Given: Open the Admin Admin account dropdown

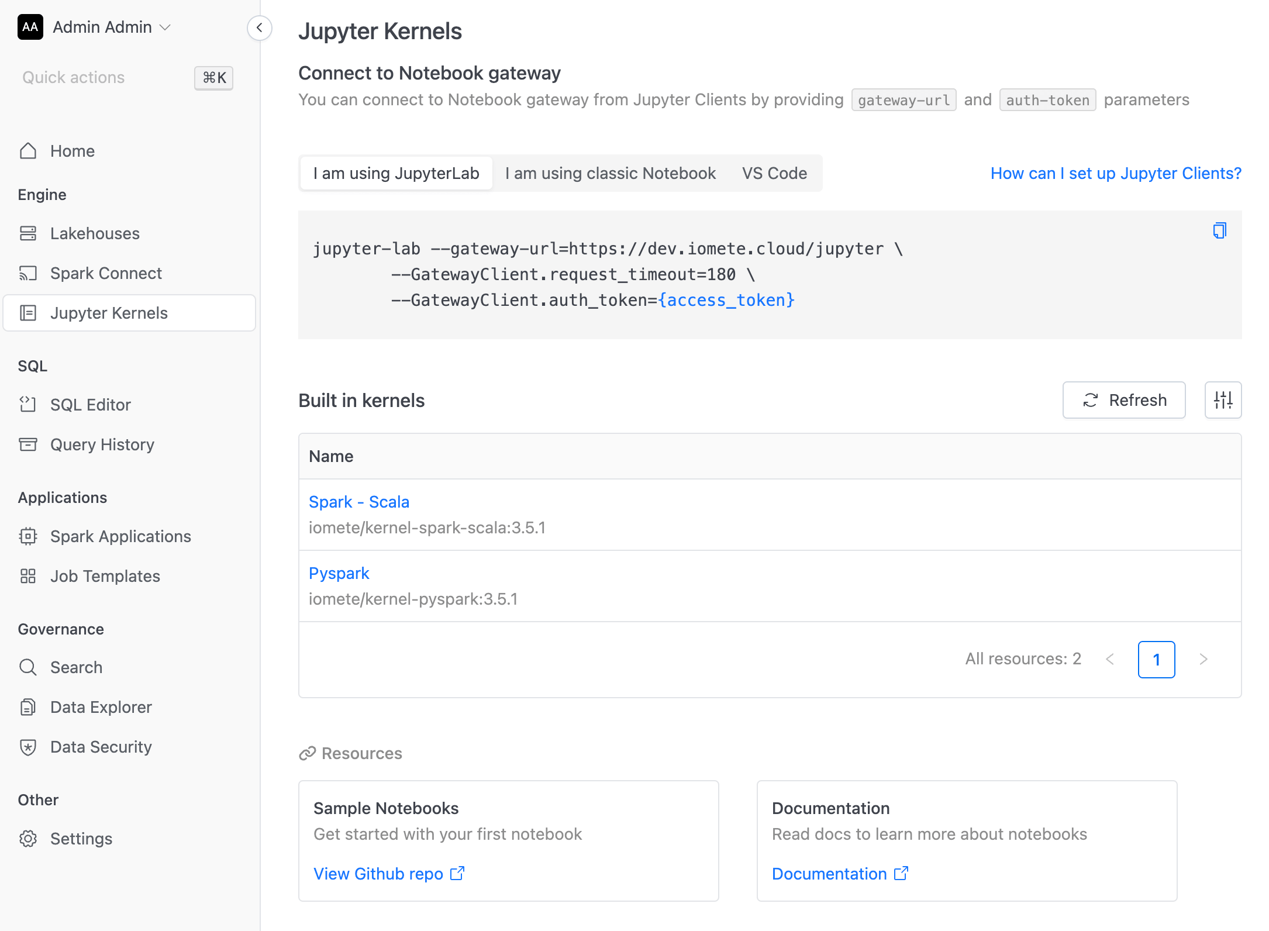Looking at the screenshot, I should pos(111,27).
